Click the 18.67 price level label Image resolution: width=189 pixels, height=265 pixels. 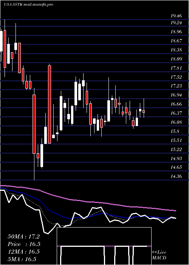coord(176,41)
